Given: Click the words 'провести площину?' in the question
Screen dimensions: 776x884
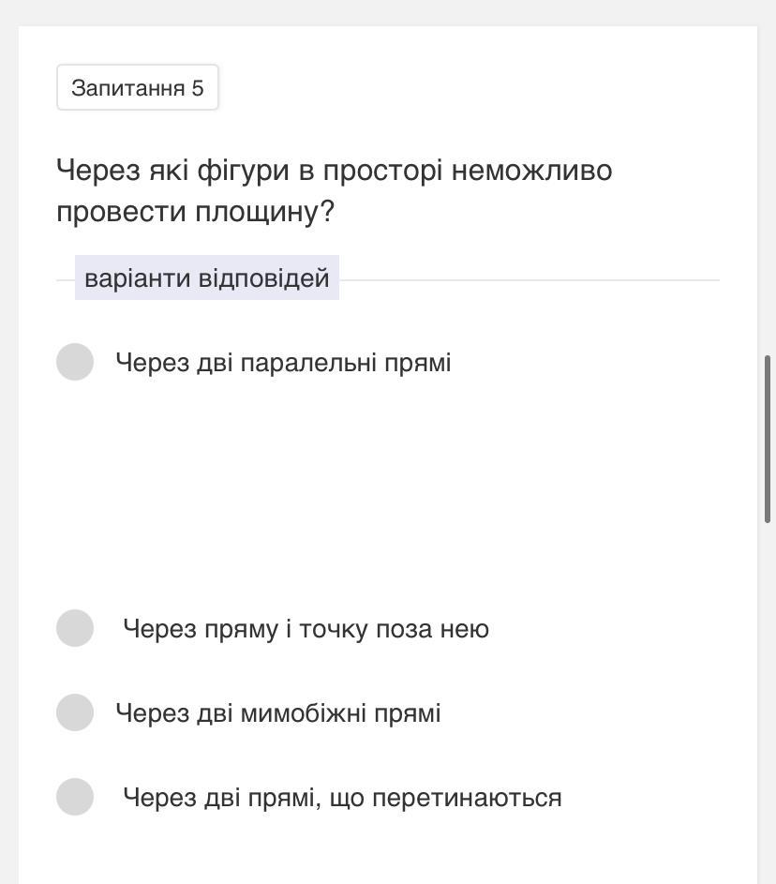Looking at the screenshot, I should (195, 212).
